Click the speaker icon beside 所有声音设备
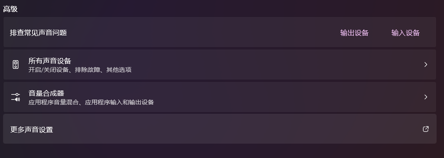The image size is (444, 158). click(16, 64)
